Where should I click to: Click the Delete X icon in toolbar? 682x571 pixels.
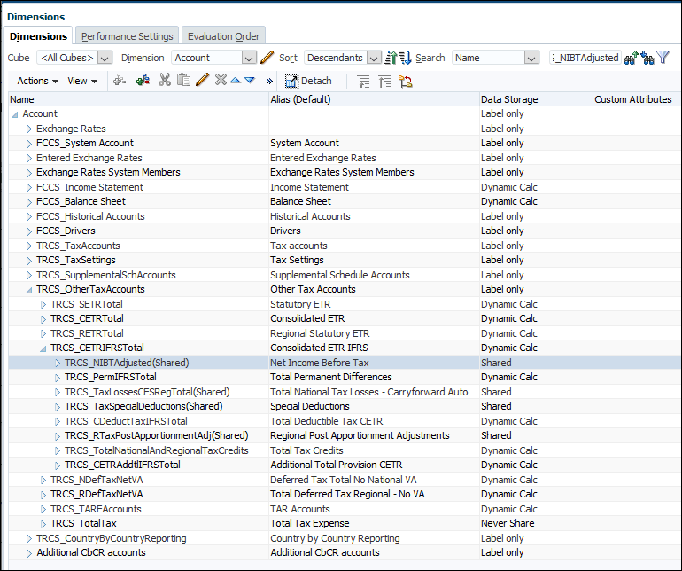tap(221, 80)
